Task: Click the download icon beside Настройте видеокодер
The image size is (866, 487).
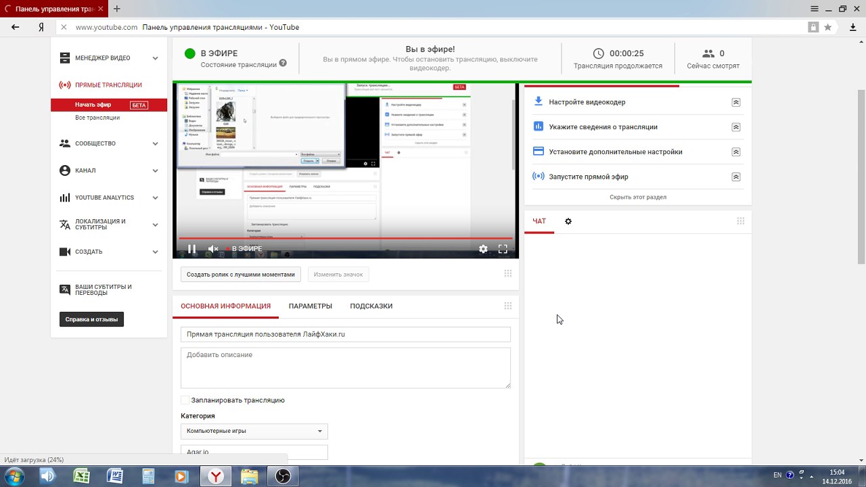Action: [539, 101]
